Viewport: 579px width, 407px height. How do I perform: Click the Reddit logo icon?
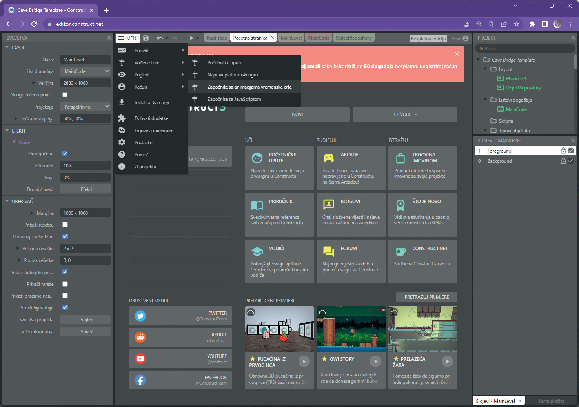pos(140,337)
